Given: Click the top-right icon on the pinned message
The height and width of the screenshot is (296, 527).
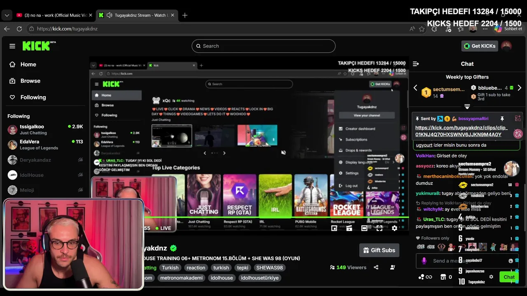Looking at the screenshot, I should [518, 119].
